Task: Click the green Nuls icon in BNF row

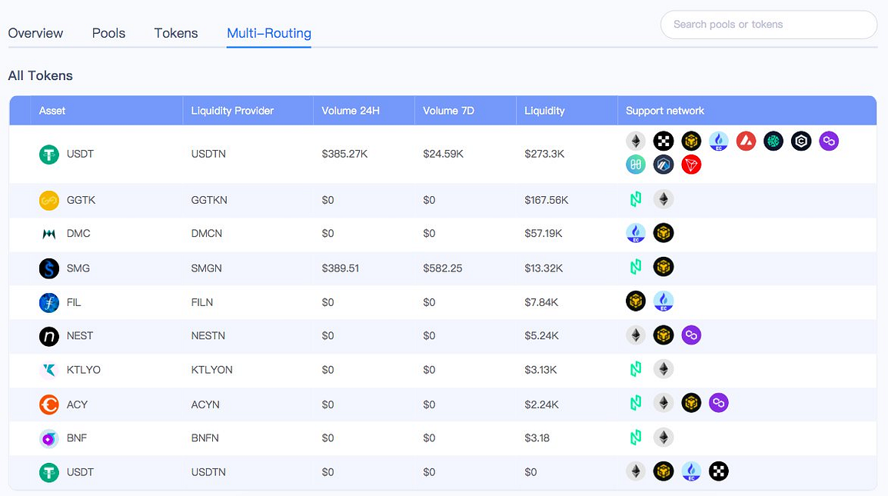Action: 635,437
